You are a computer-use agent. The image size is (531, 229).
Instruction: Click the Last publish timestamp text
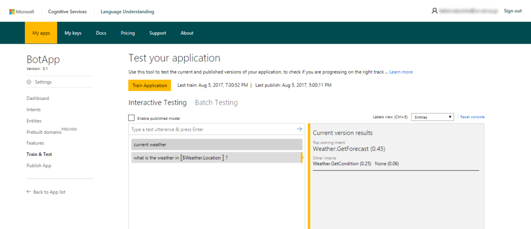[294, 85]
